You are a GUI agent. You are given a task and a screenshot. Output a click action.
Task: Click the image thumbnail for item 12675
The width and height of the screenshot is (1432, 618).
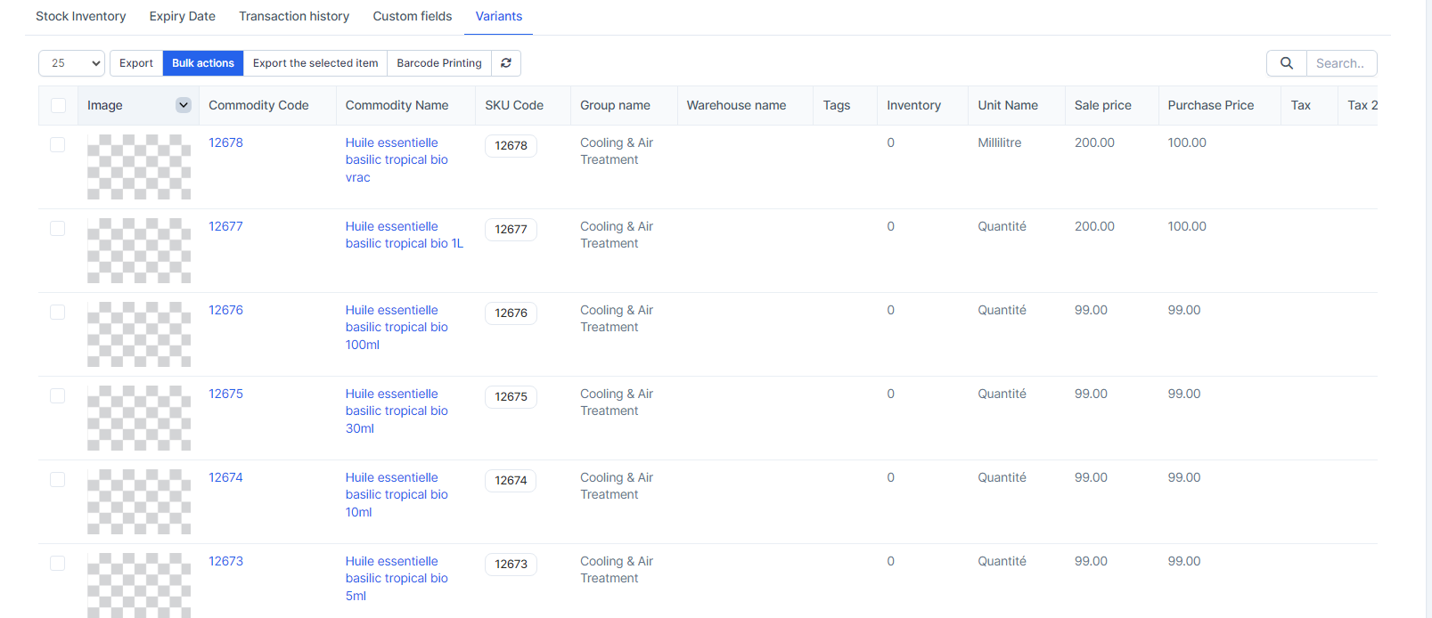pos(139,418)
